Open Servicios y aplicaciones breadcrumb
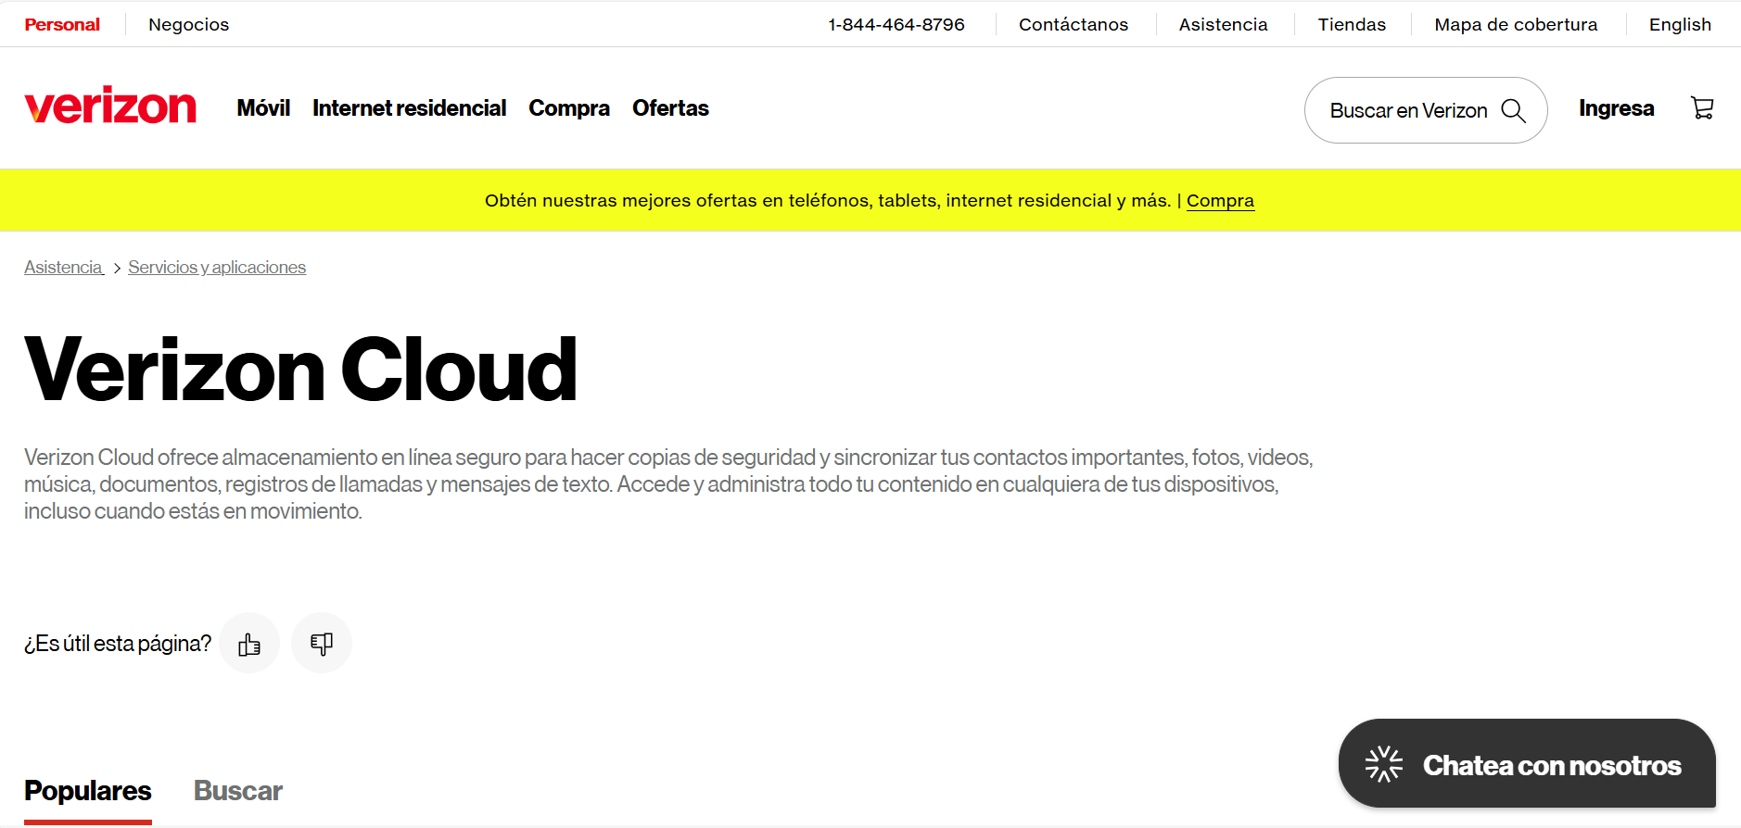This screenshot has width=1741, height=828. [x=217, y=268]
